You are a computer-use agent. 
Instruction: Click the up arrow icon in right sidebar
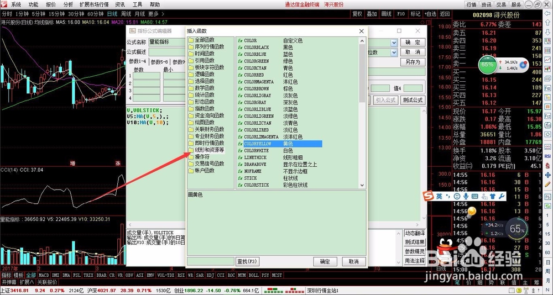point(547,23)
